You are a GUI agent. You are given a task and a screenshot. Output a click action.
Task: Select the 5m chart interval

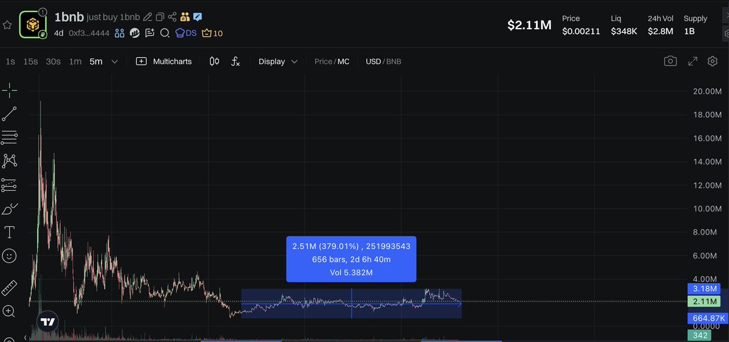(96, 61)
